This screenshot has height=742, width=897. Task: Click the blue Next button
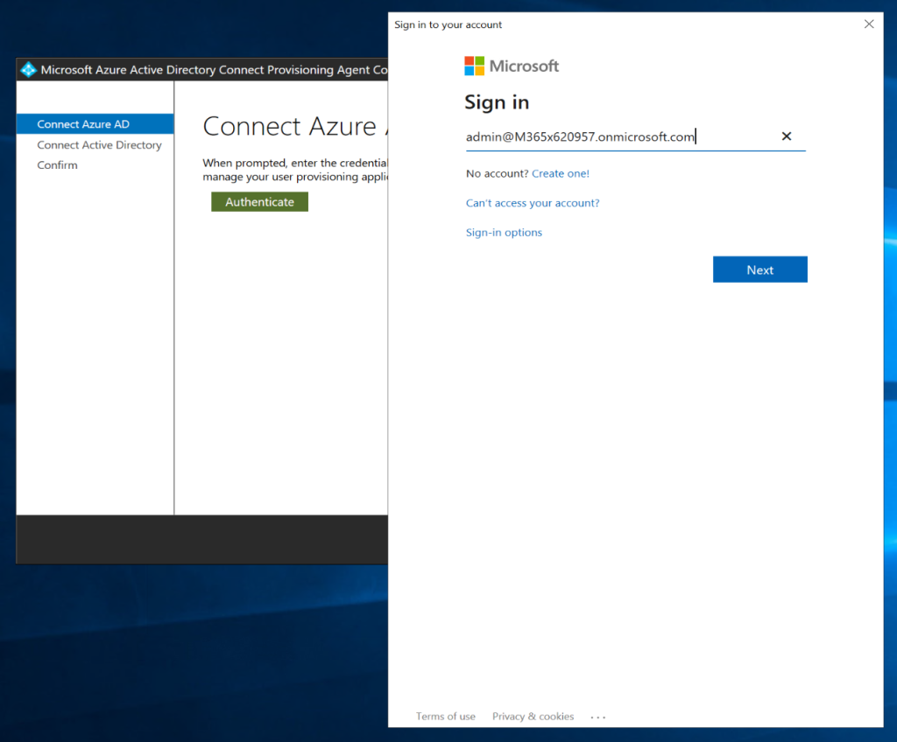[x=759, y=269]
